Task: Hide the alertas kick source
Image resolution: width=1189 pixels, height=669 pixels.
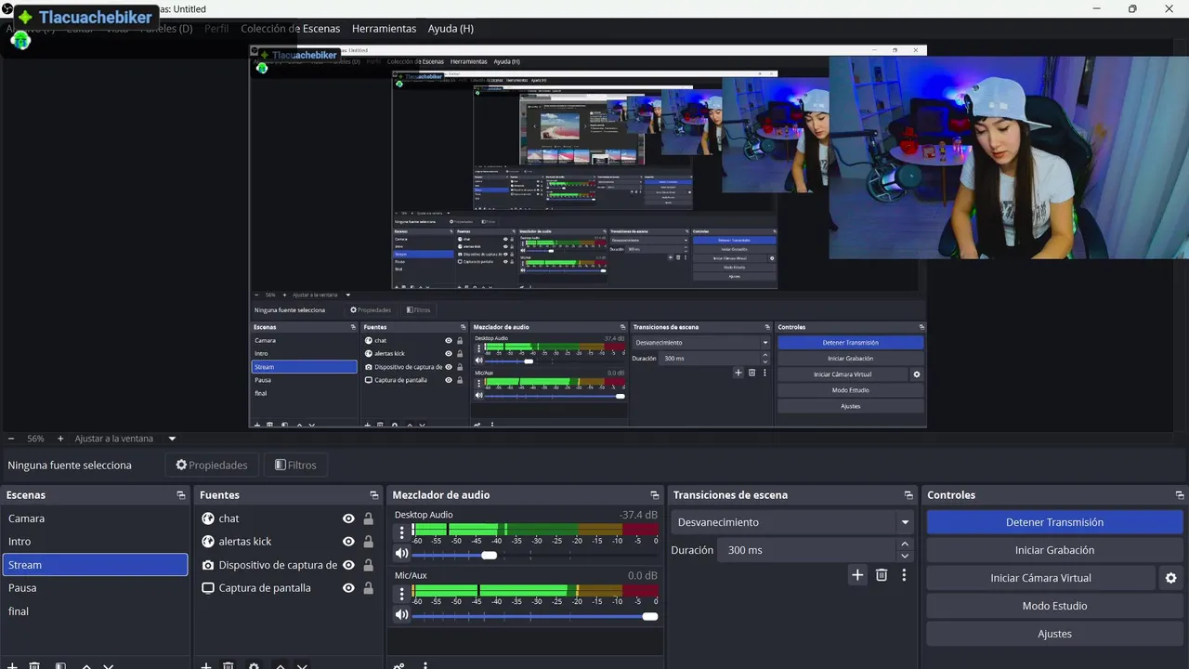Action: pyautogui.click(x=348, y=542)
